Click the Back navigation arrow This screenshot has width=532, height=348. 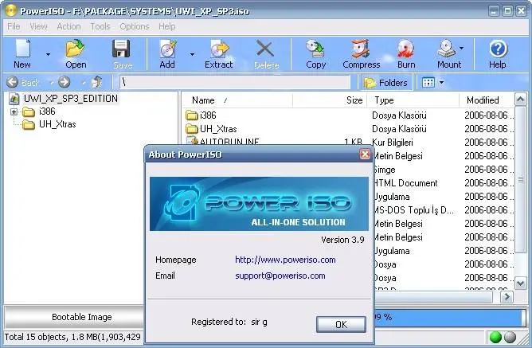(x=13, y=82)
